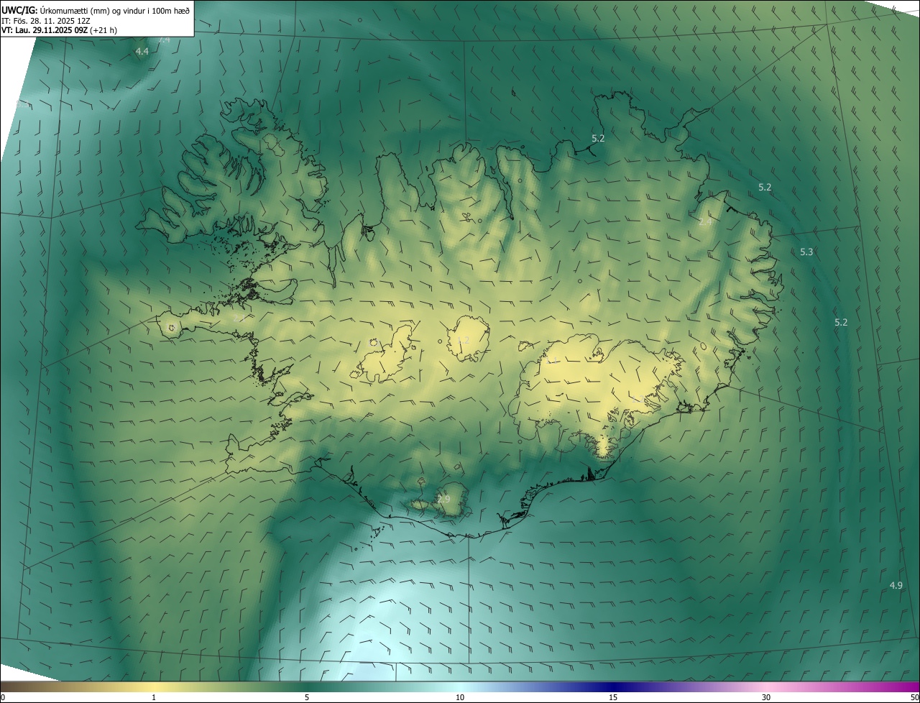Click the colorbar tick label '0'
The height and width of the screenshot is (703, 920).
(x=3, y=697)
